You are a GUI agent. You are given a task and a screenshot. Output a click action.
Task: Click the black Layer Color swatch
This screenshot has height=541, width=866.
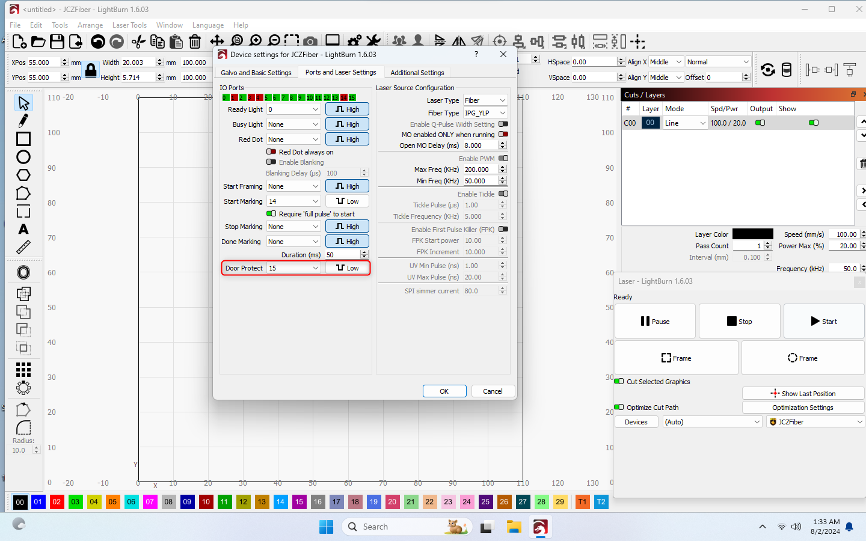[x=753, y=234]
